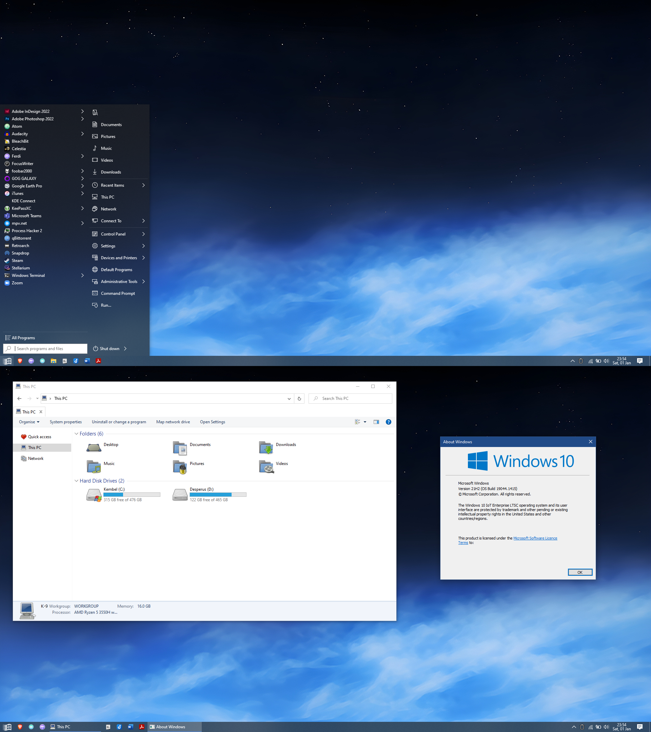
Task: Launch qBittorrent from the start menu
Action: (x=21, y=238)
